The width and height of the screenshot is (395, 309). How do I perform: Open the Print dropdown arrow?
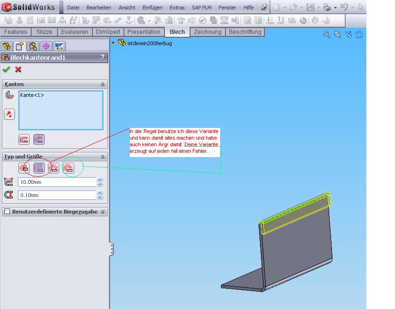click(335, 8)
